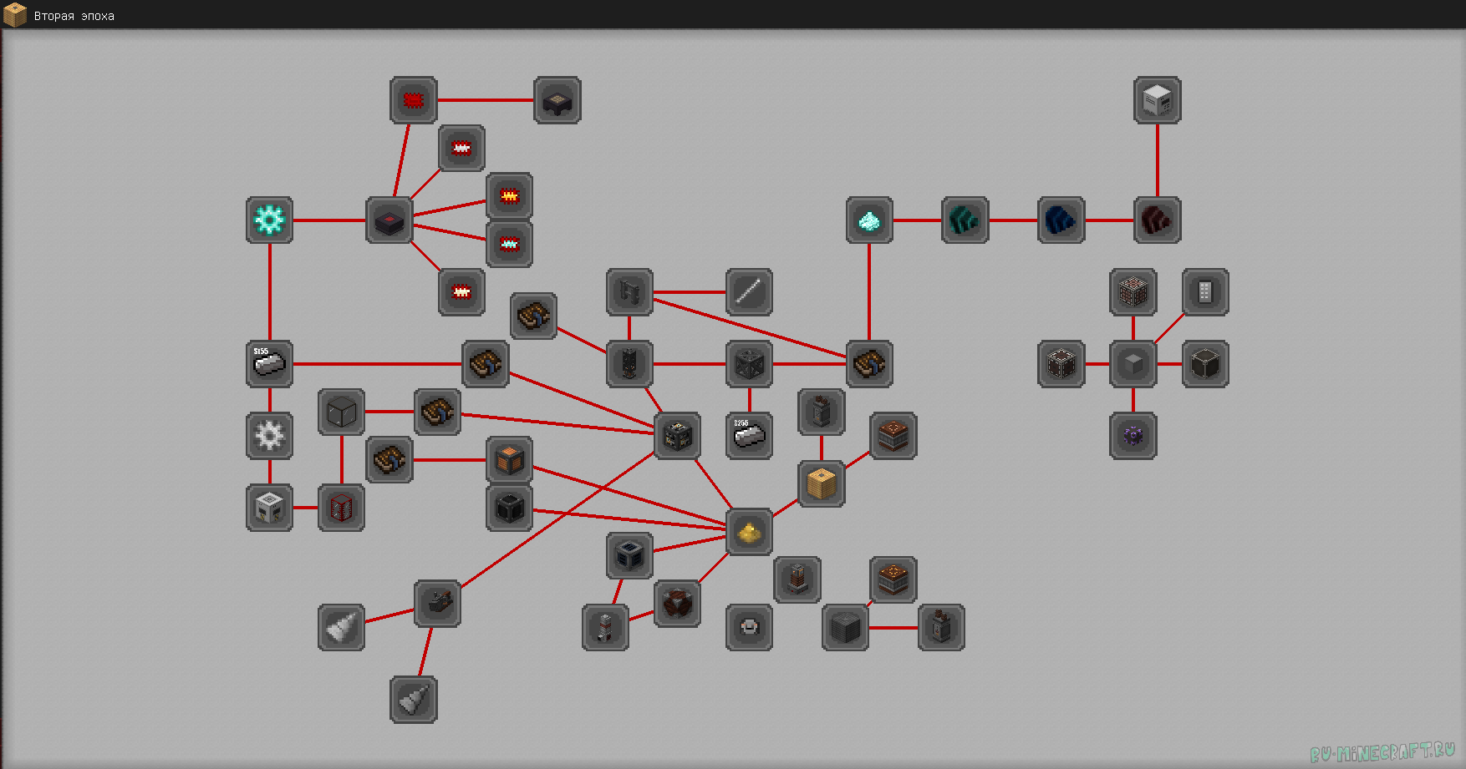
Task: Select the brown tower machine standalone quest
Action: pyautogui.click(x=797, y=579)
